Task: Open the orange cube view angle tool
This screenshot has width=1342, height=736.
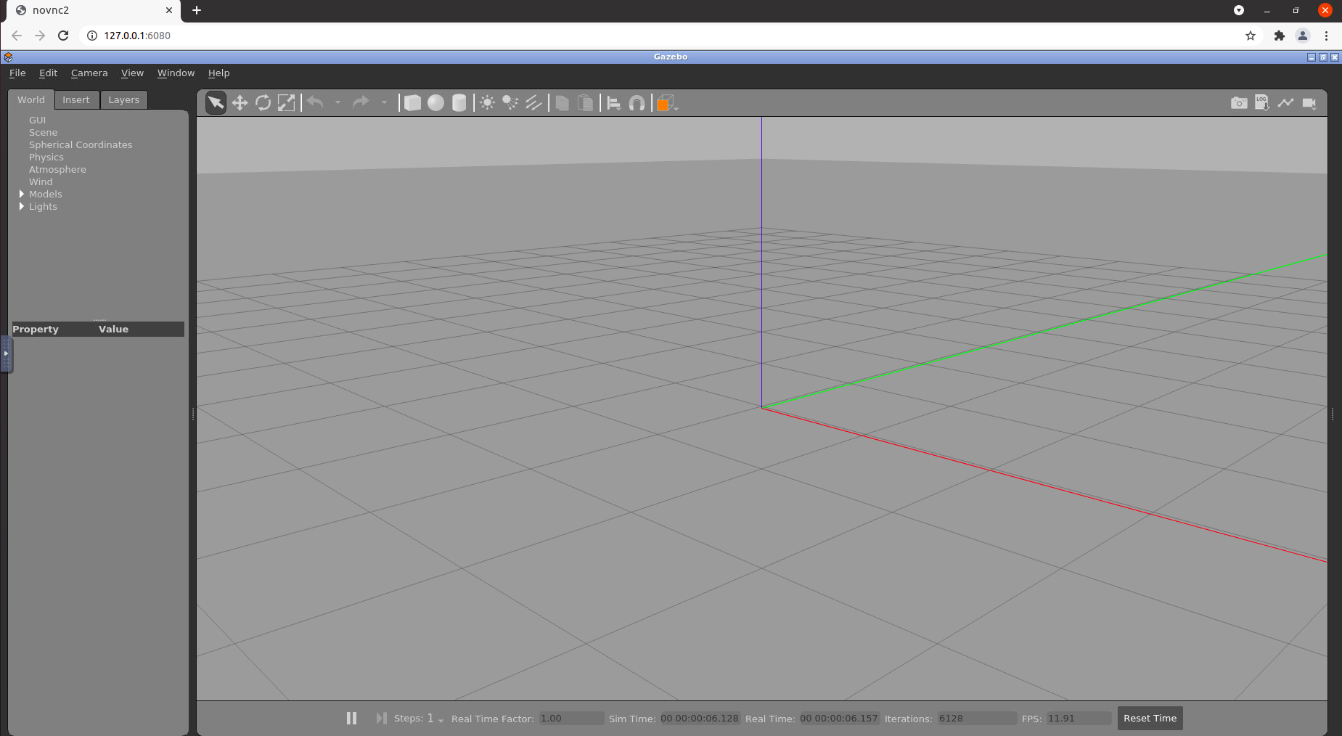Action: [x=666, y=103]
